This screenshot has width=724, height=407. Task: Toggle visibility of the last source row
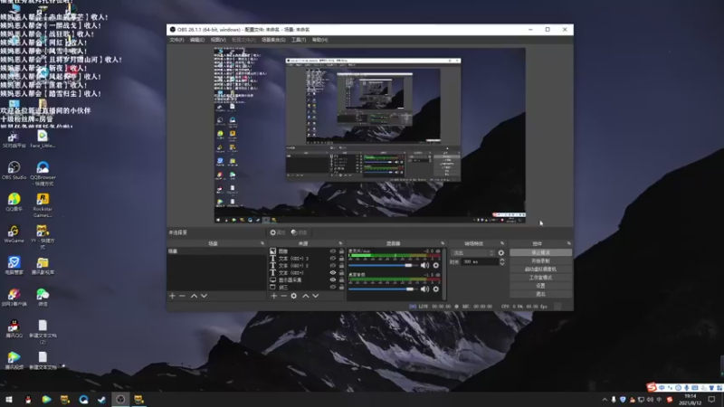(x=332, y=287)
